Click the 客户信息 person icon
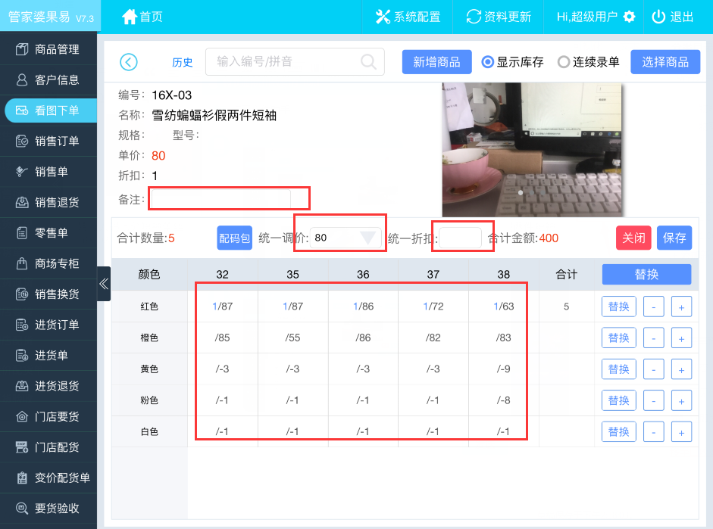This screenshot has height=529, width=713. [x=22, y=80]
